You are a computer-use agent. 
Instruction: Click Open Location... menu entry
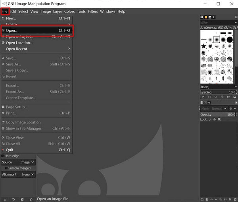click(19, 43)
